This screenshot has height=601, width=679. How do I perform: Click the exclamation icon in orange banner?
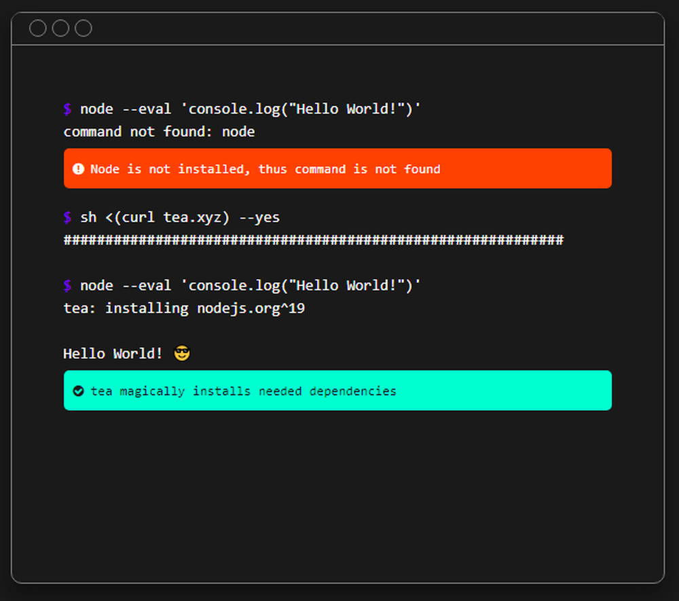(x=78, y=169)
